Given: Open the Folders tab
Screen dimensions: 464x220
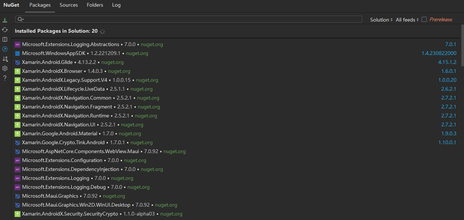Looking at the screenshot, I should (x=95, y=5).
